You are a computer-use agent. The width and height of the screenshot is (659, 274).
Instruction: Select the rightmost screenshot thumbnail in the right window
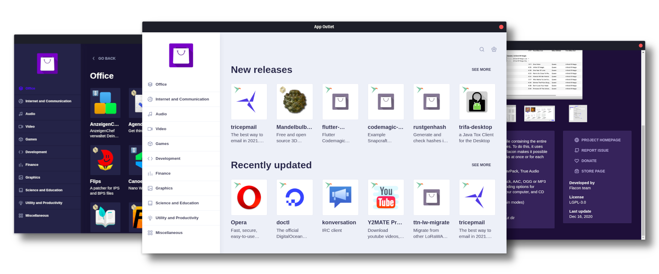578,114
